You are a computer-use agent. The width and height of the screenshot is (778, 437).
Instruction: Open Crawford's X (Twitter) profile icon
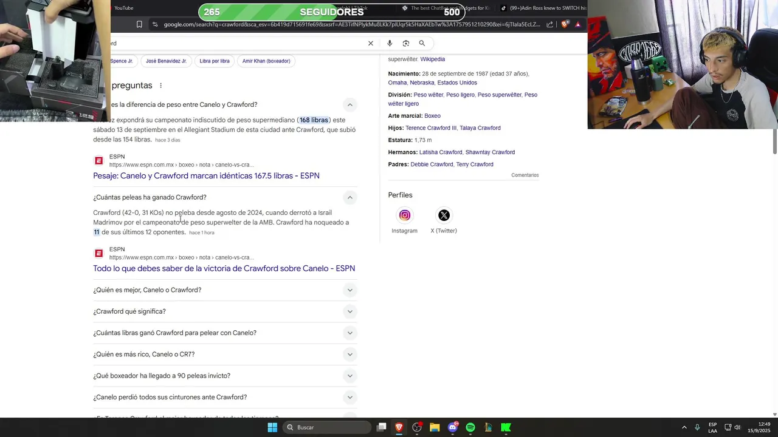click(444, 215)
